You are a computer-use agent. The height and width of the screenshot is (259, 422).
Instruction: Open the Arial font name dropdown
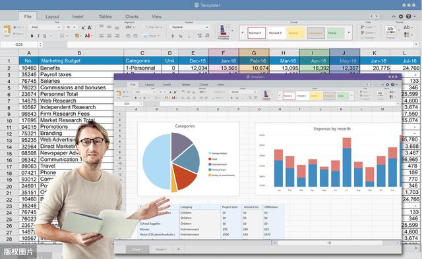click(45, 28)
